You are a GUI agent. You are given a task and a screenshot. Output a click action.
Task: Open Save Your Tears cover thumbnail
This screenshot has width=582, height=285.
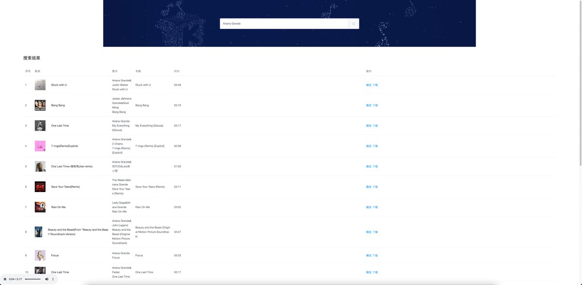coord(40,186)
